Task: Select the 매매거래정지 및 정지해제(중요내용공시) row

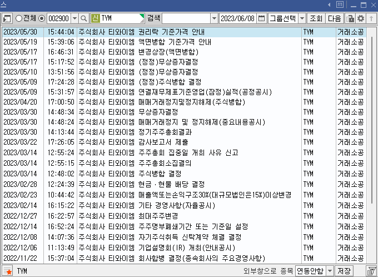Action: [184, 122]
